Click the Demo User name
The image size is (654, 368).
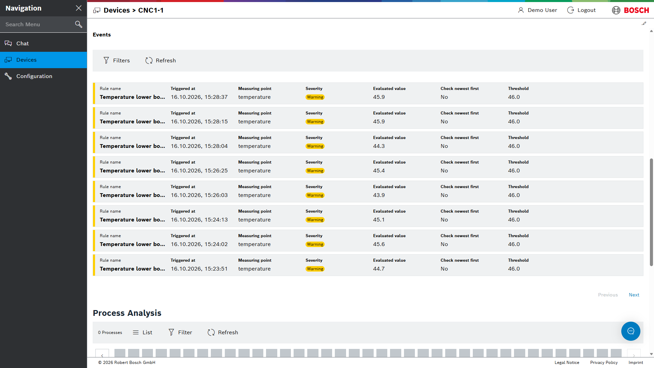coord(542,10)
